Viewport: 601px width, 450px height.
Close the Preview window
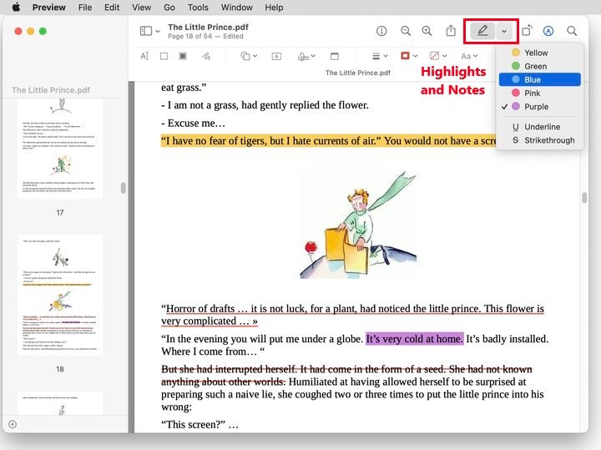pyautogui.click(x=18, y=31)
